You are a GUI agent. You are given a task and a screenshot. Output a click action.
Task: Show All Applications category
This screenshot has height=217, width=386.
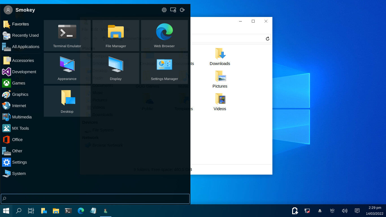point(21,47)
